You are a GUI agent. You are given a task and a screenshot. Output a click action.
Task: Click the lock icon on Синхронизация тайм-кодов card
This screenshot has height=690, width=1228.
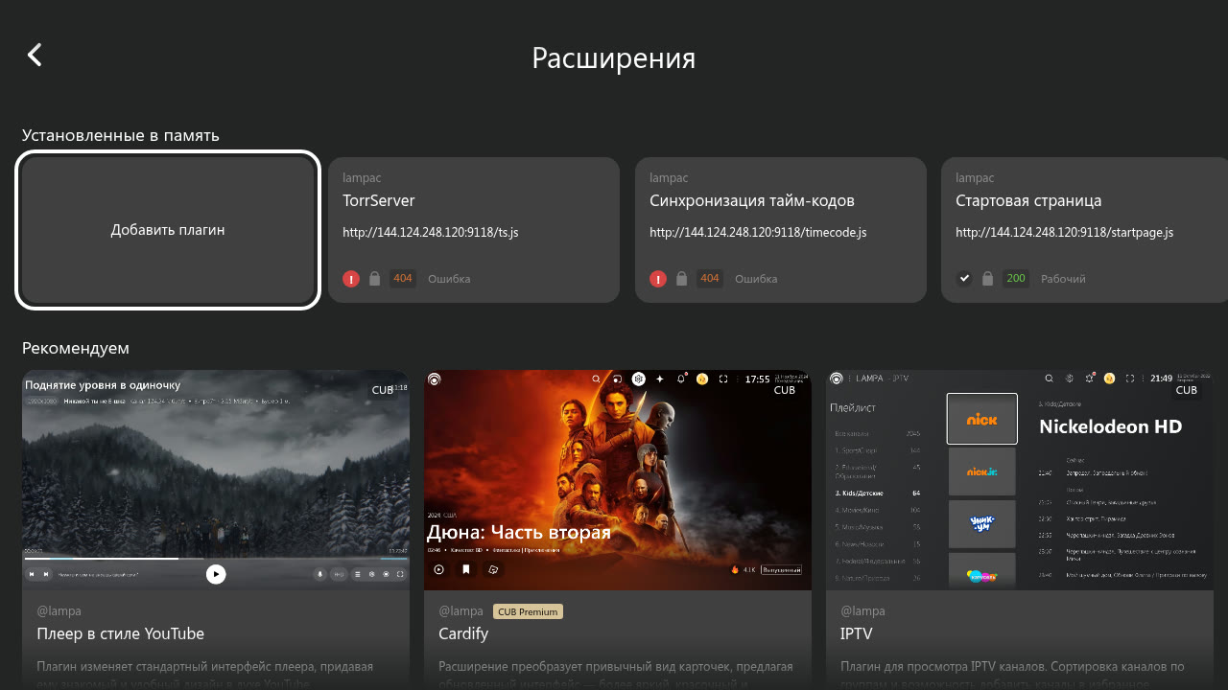681,279
